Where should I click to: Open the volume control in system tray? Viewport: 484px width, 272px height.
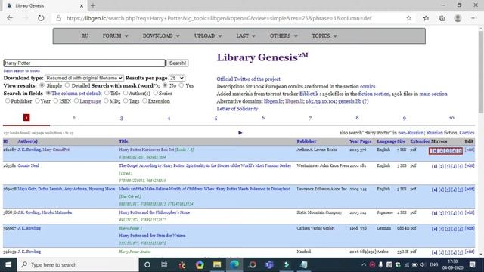[x=423, y=264]
